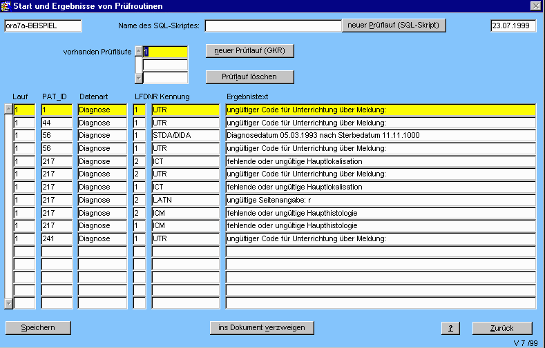
Task: Start neuer Prüflauf (GKR)
Action: pyautogui.click(x=250, y=51)
